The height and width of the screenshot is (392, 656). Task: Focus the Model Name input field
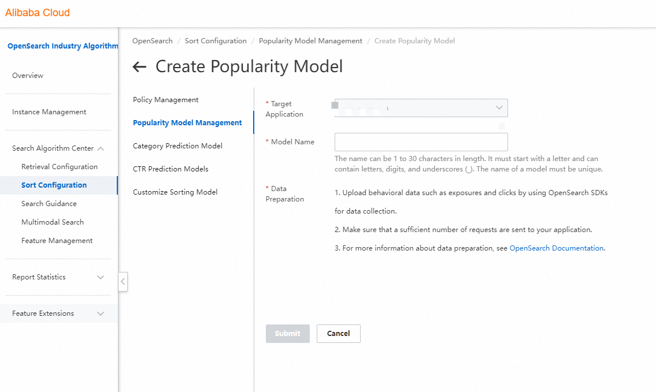point(421,142)
